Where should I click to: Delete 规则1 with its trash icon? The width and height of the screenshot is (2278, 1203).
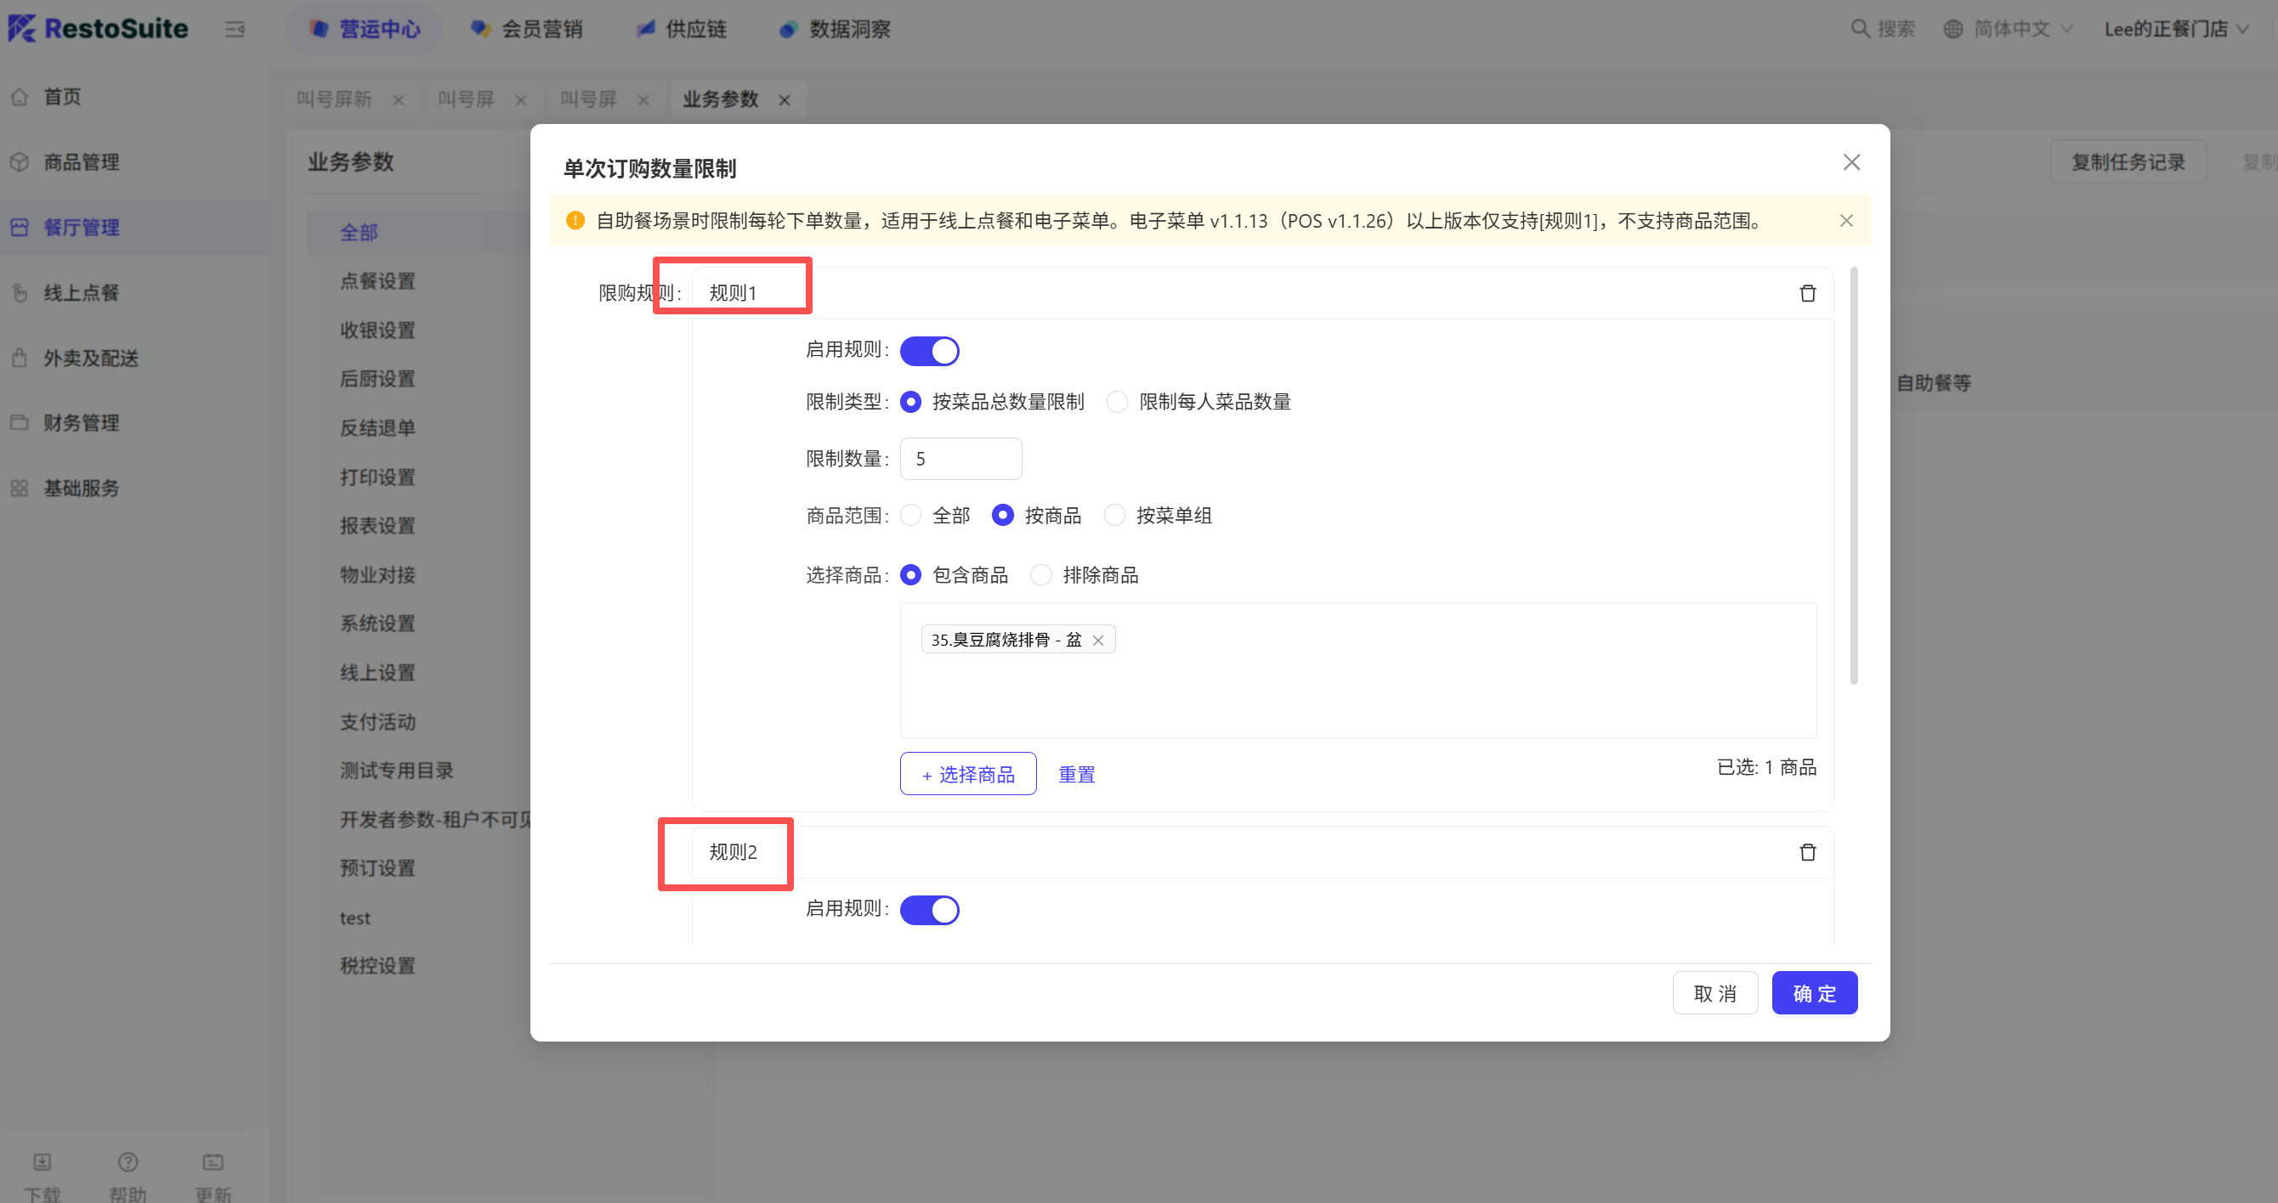(1806, 293)
